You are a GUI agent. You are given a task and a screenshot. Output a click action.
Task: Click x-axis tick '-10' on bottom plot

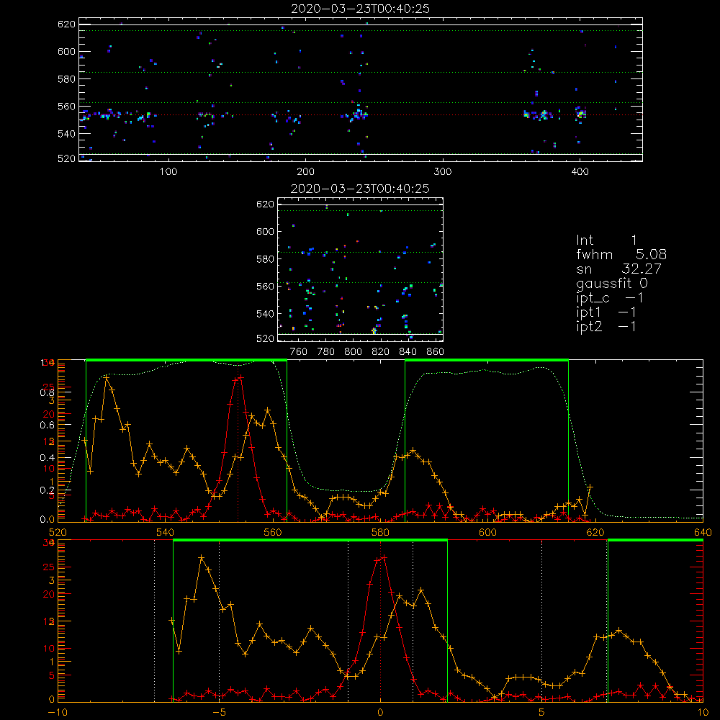tap(58, 712)
